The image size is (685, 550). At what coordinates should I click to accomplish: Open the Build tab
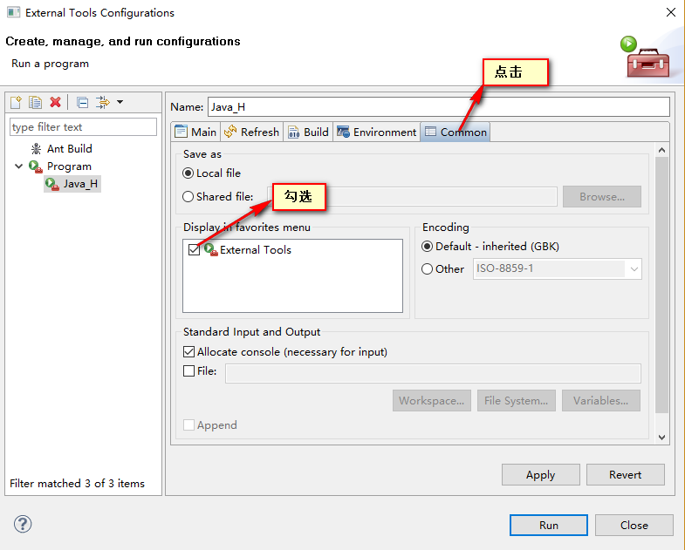[308, 132]
